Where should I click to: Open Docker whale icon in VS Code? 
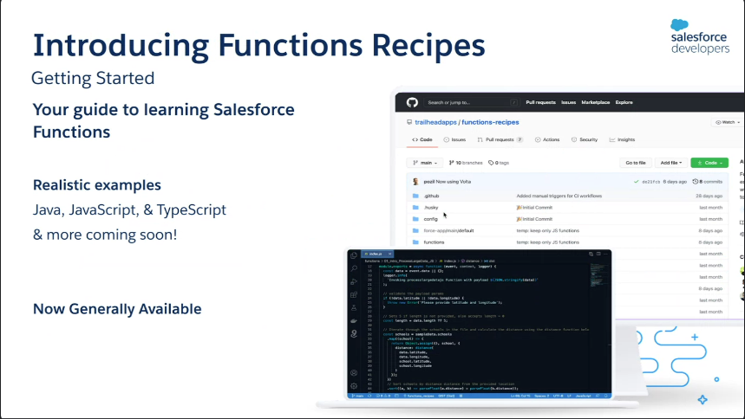[354, 321]
